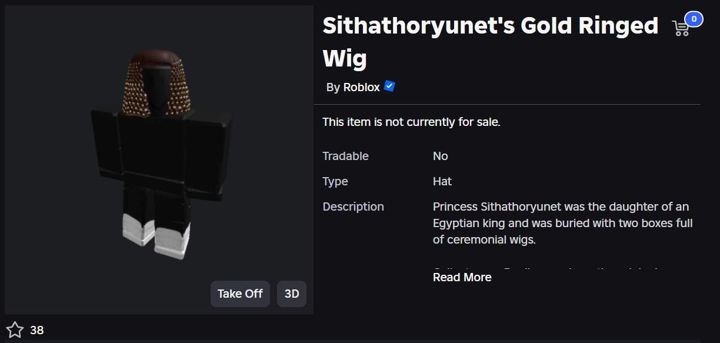Click the avatar's white shoes in the preview
The width and height of the screenshot is (720, 343).
[156, 237]
